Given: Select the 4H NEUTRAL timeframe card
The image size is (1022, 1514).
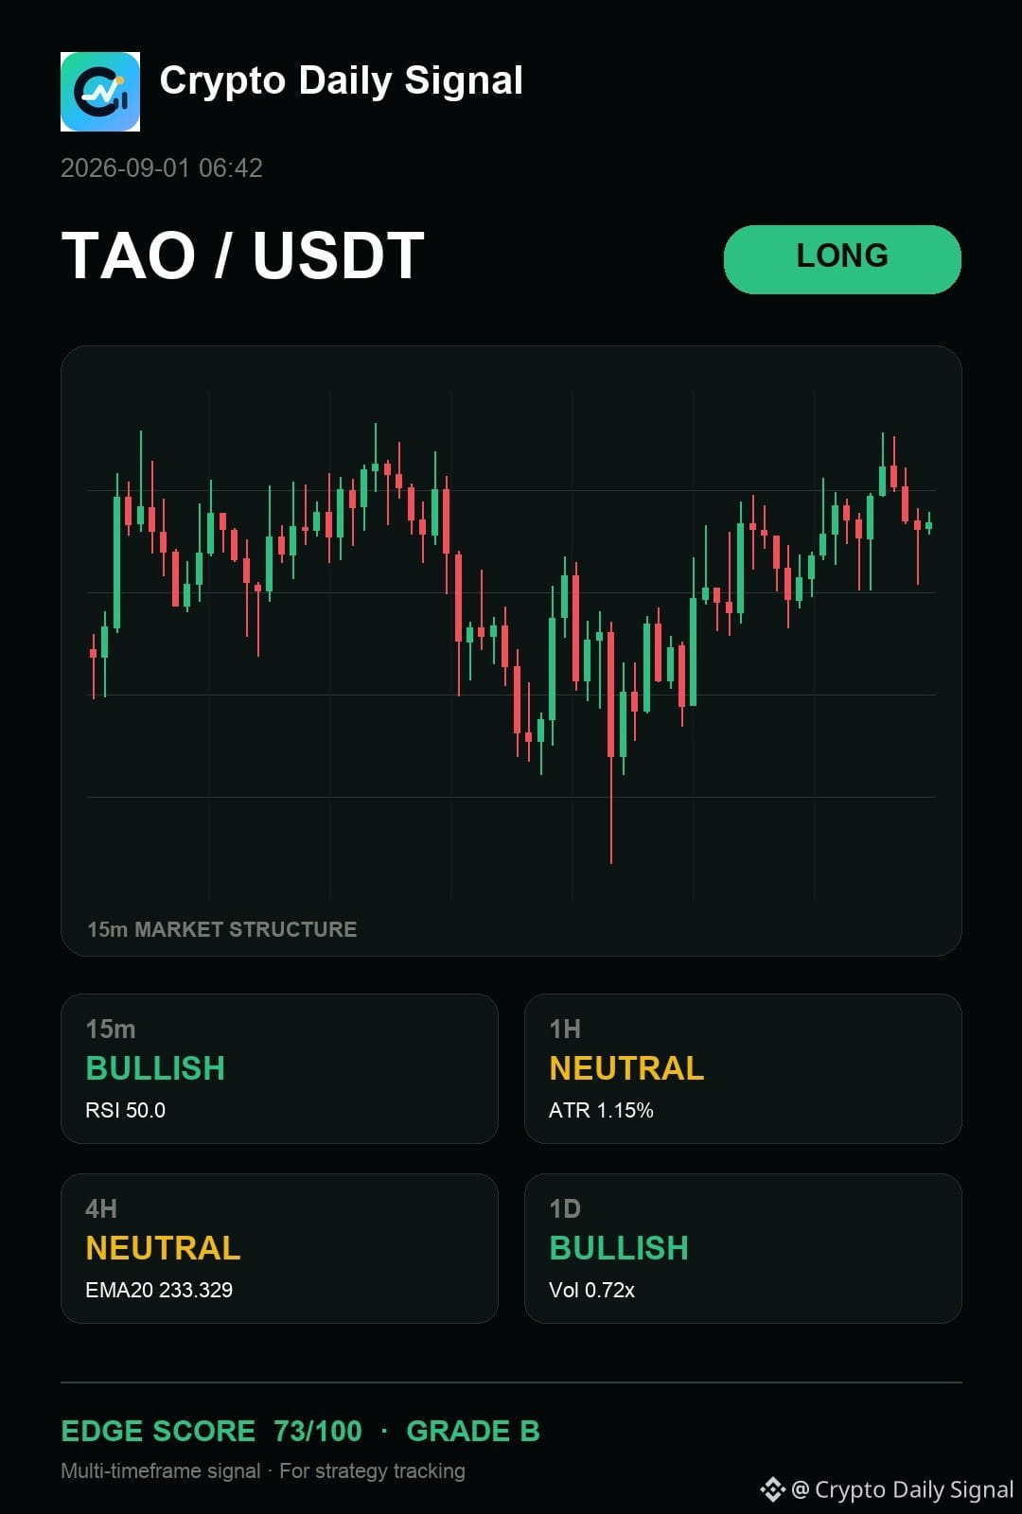Looking at the screenshot, I should [x=279, y=1248].
